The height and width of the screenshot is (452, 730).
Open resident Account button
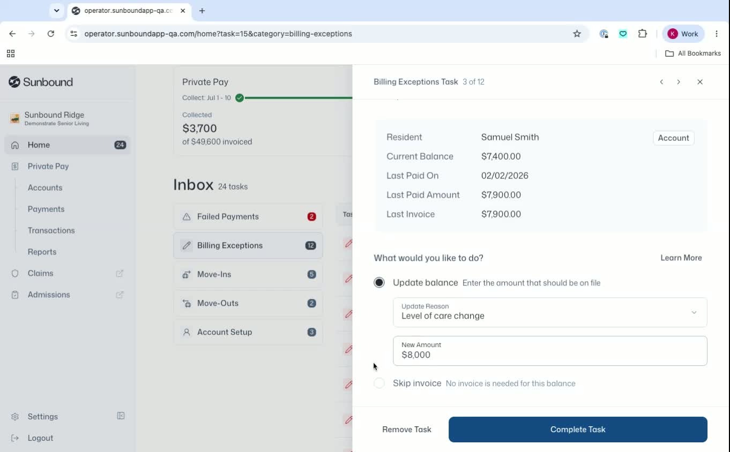pos(673,138)
